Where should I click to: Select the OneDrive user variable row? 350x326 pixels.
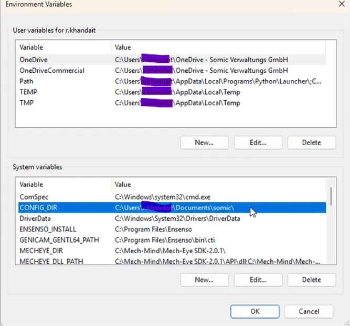[172, 60]
